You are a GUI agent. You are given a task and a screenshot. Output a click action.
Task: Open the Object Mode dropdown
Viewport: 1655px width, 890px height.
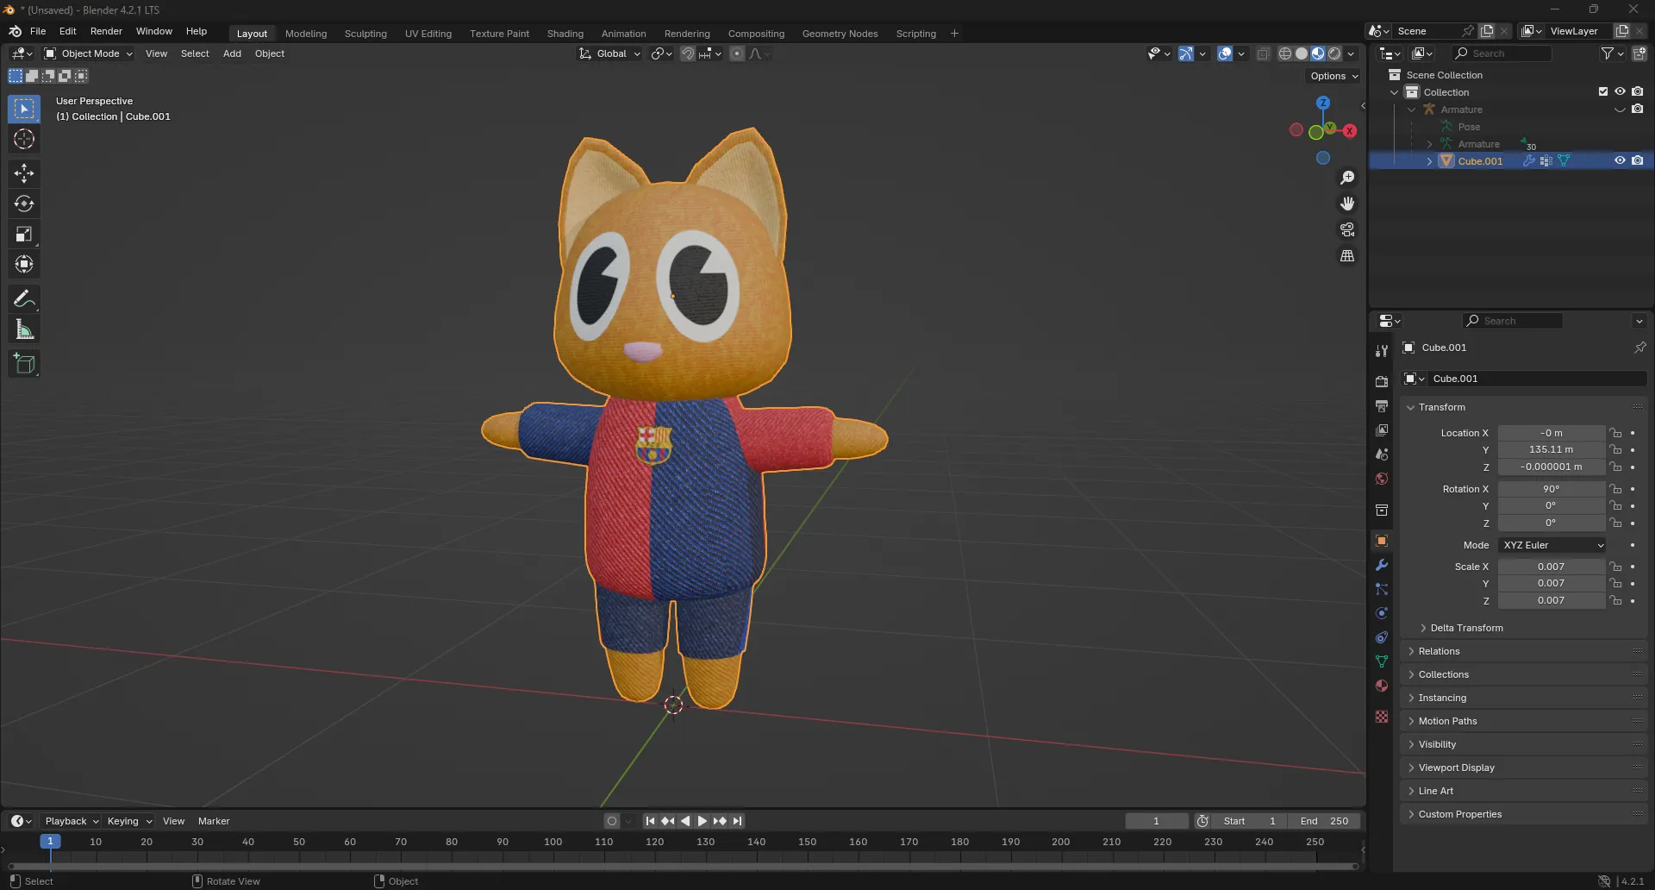pyautogui.click(x=89, y=53)
